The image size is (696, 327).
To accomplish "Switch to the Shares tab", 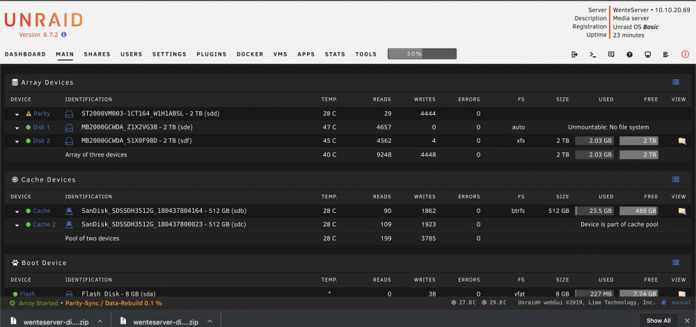I will (x=97, y=54).
